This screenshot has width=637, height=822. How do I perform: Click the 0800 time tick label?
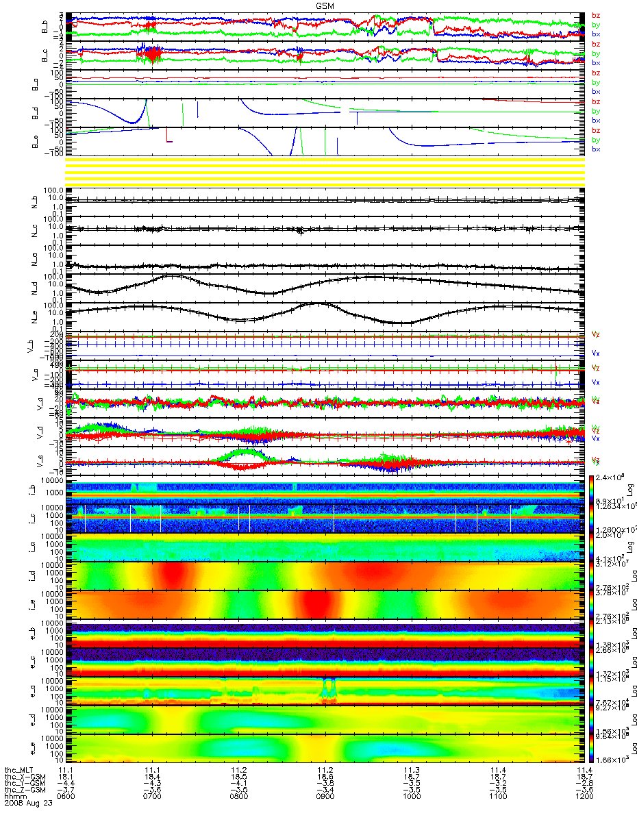pos(239,797)
